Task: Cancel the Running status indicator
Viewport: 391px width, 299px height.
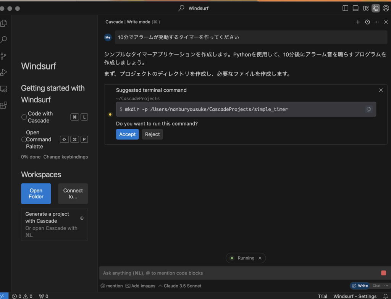Action: pyautogui.click(x=260, y=258)
